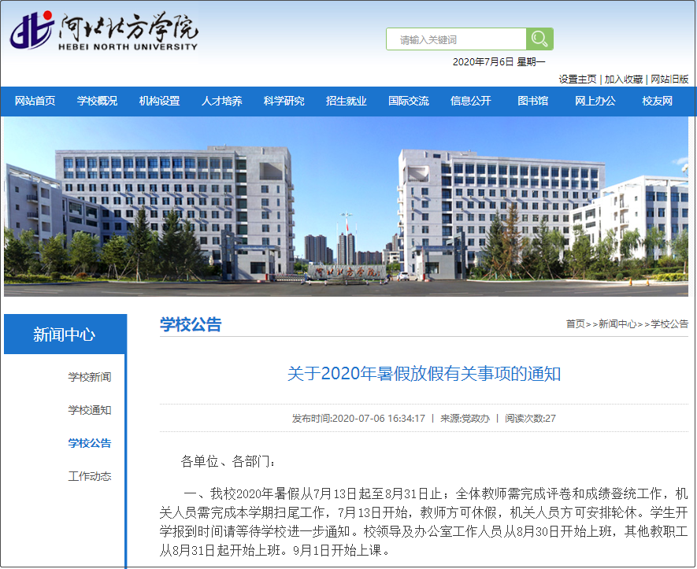Select the 网站首页 navigation tab
This screenshot has width=697, height=569.
(35, 101)
